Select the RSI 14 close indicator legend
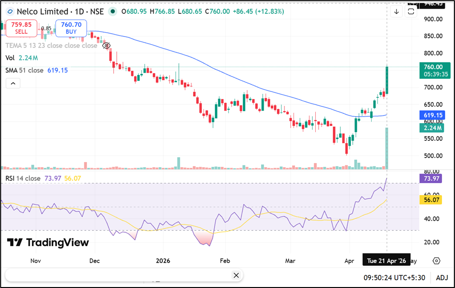This screenshot has width=455, height=288. 23,178
